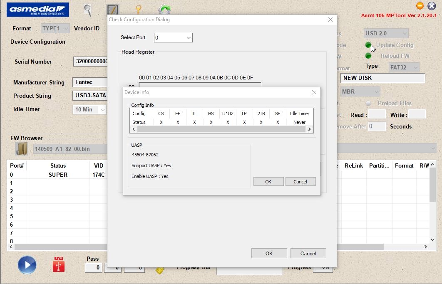The image size is (442, 284).
Task: Open the MBR partition dropdown
Action: (x=360, y=91)
